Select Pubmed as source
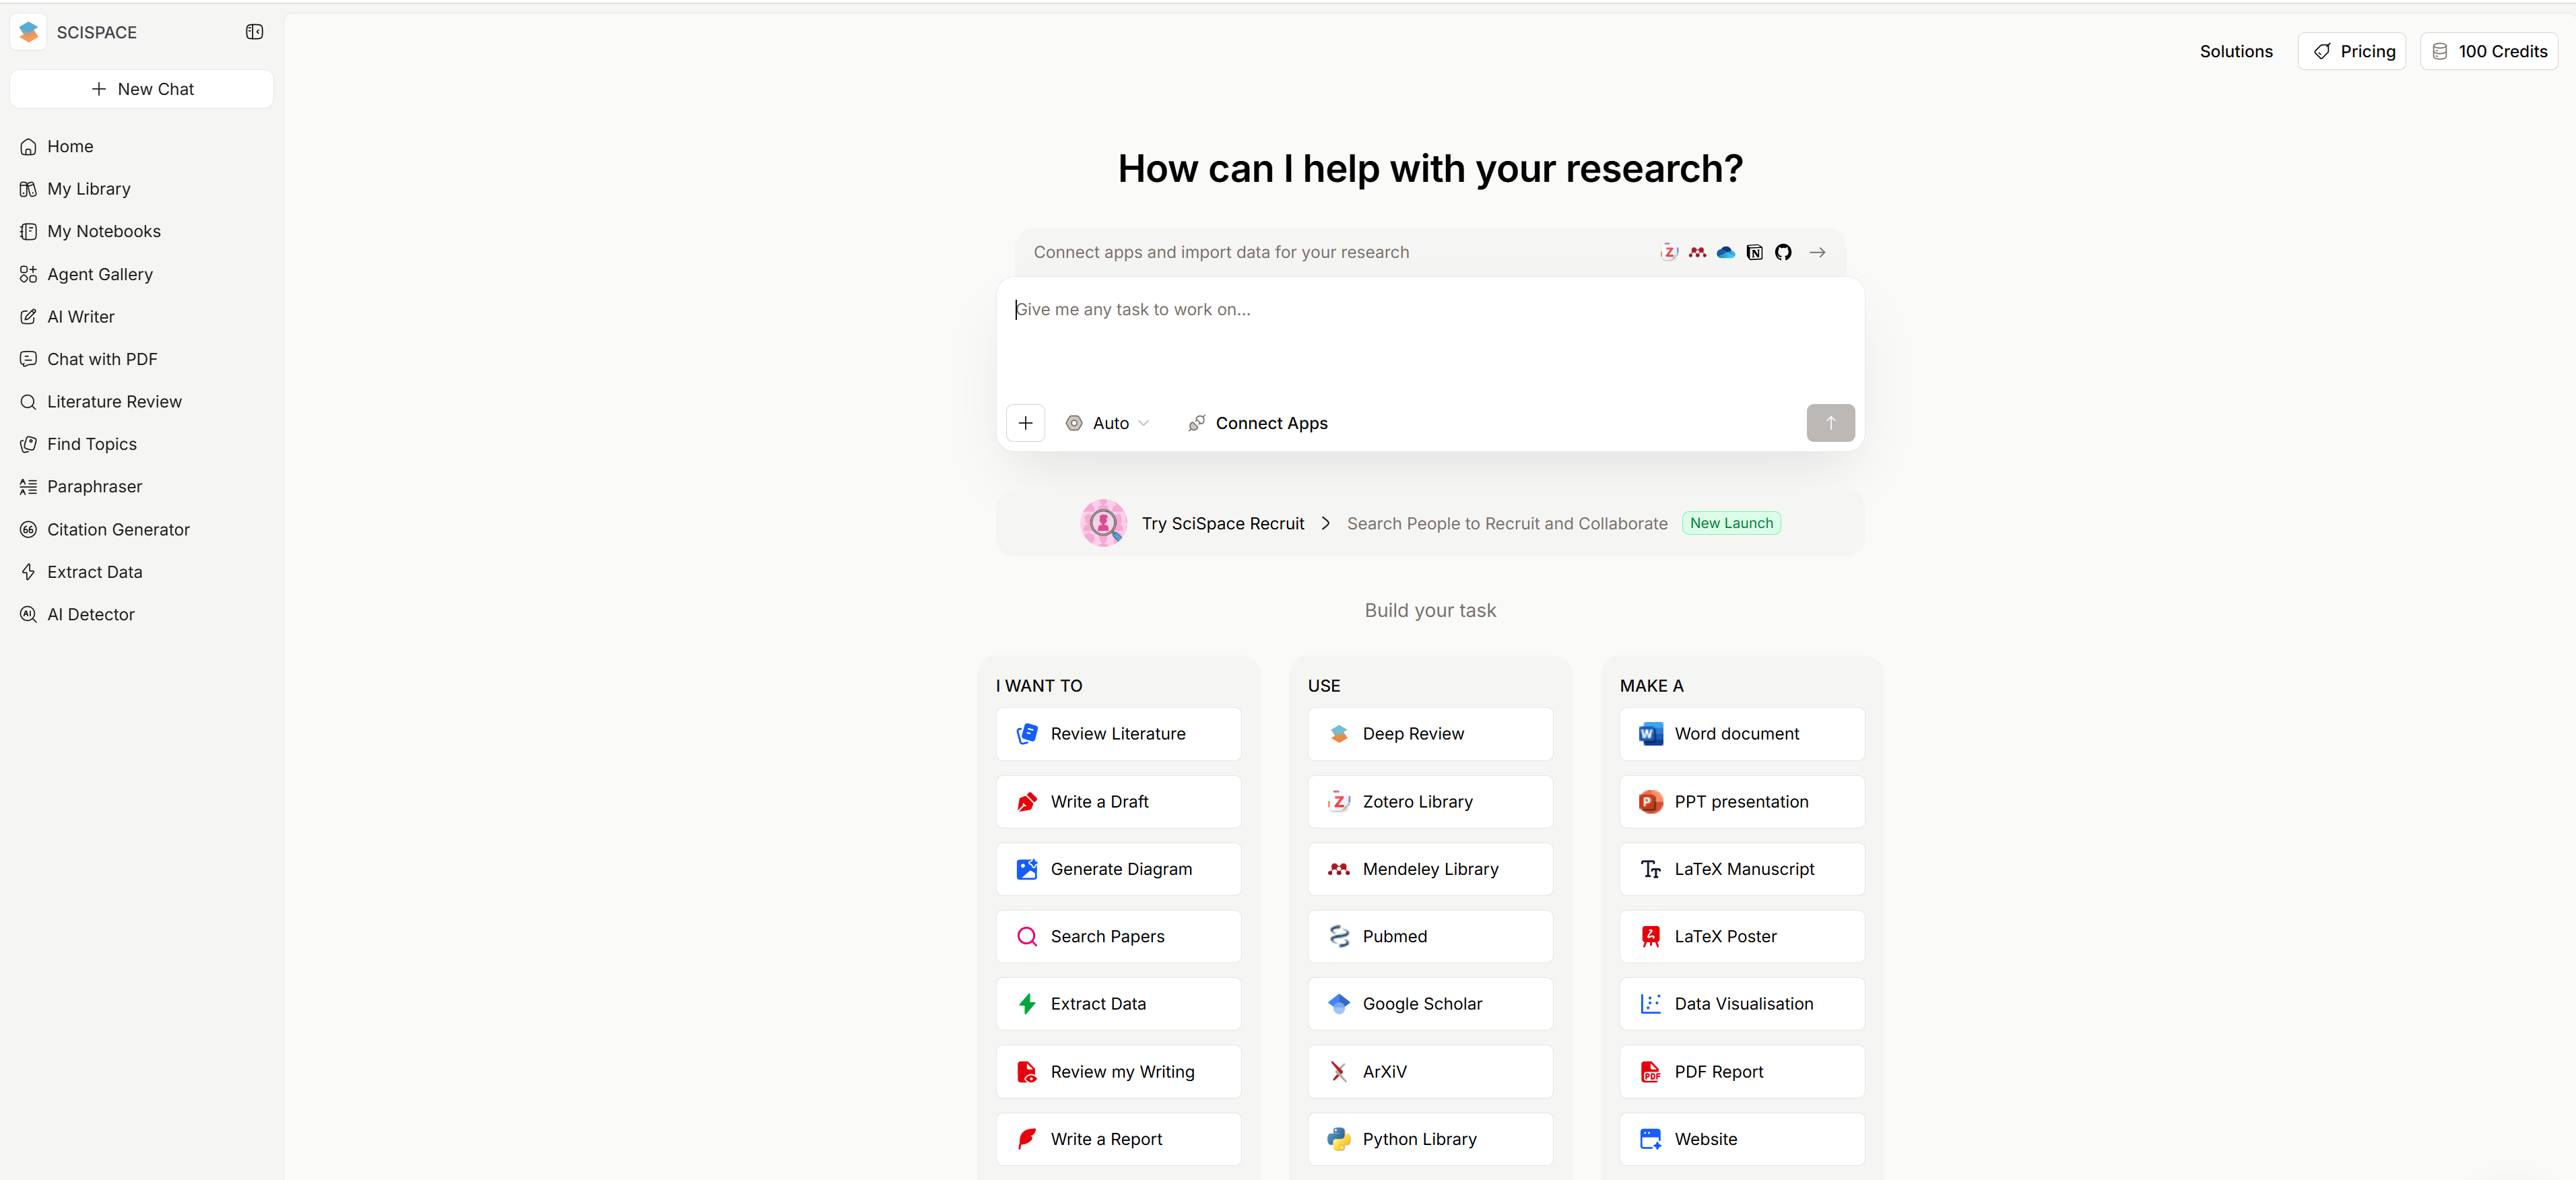This screenshot has height=1180, width=2576. pyautogui.click(x=1430, y=937)
